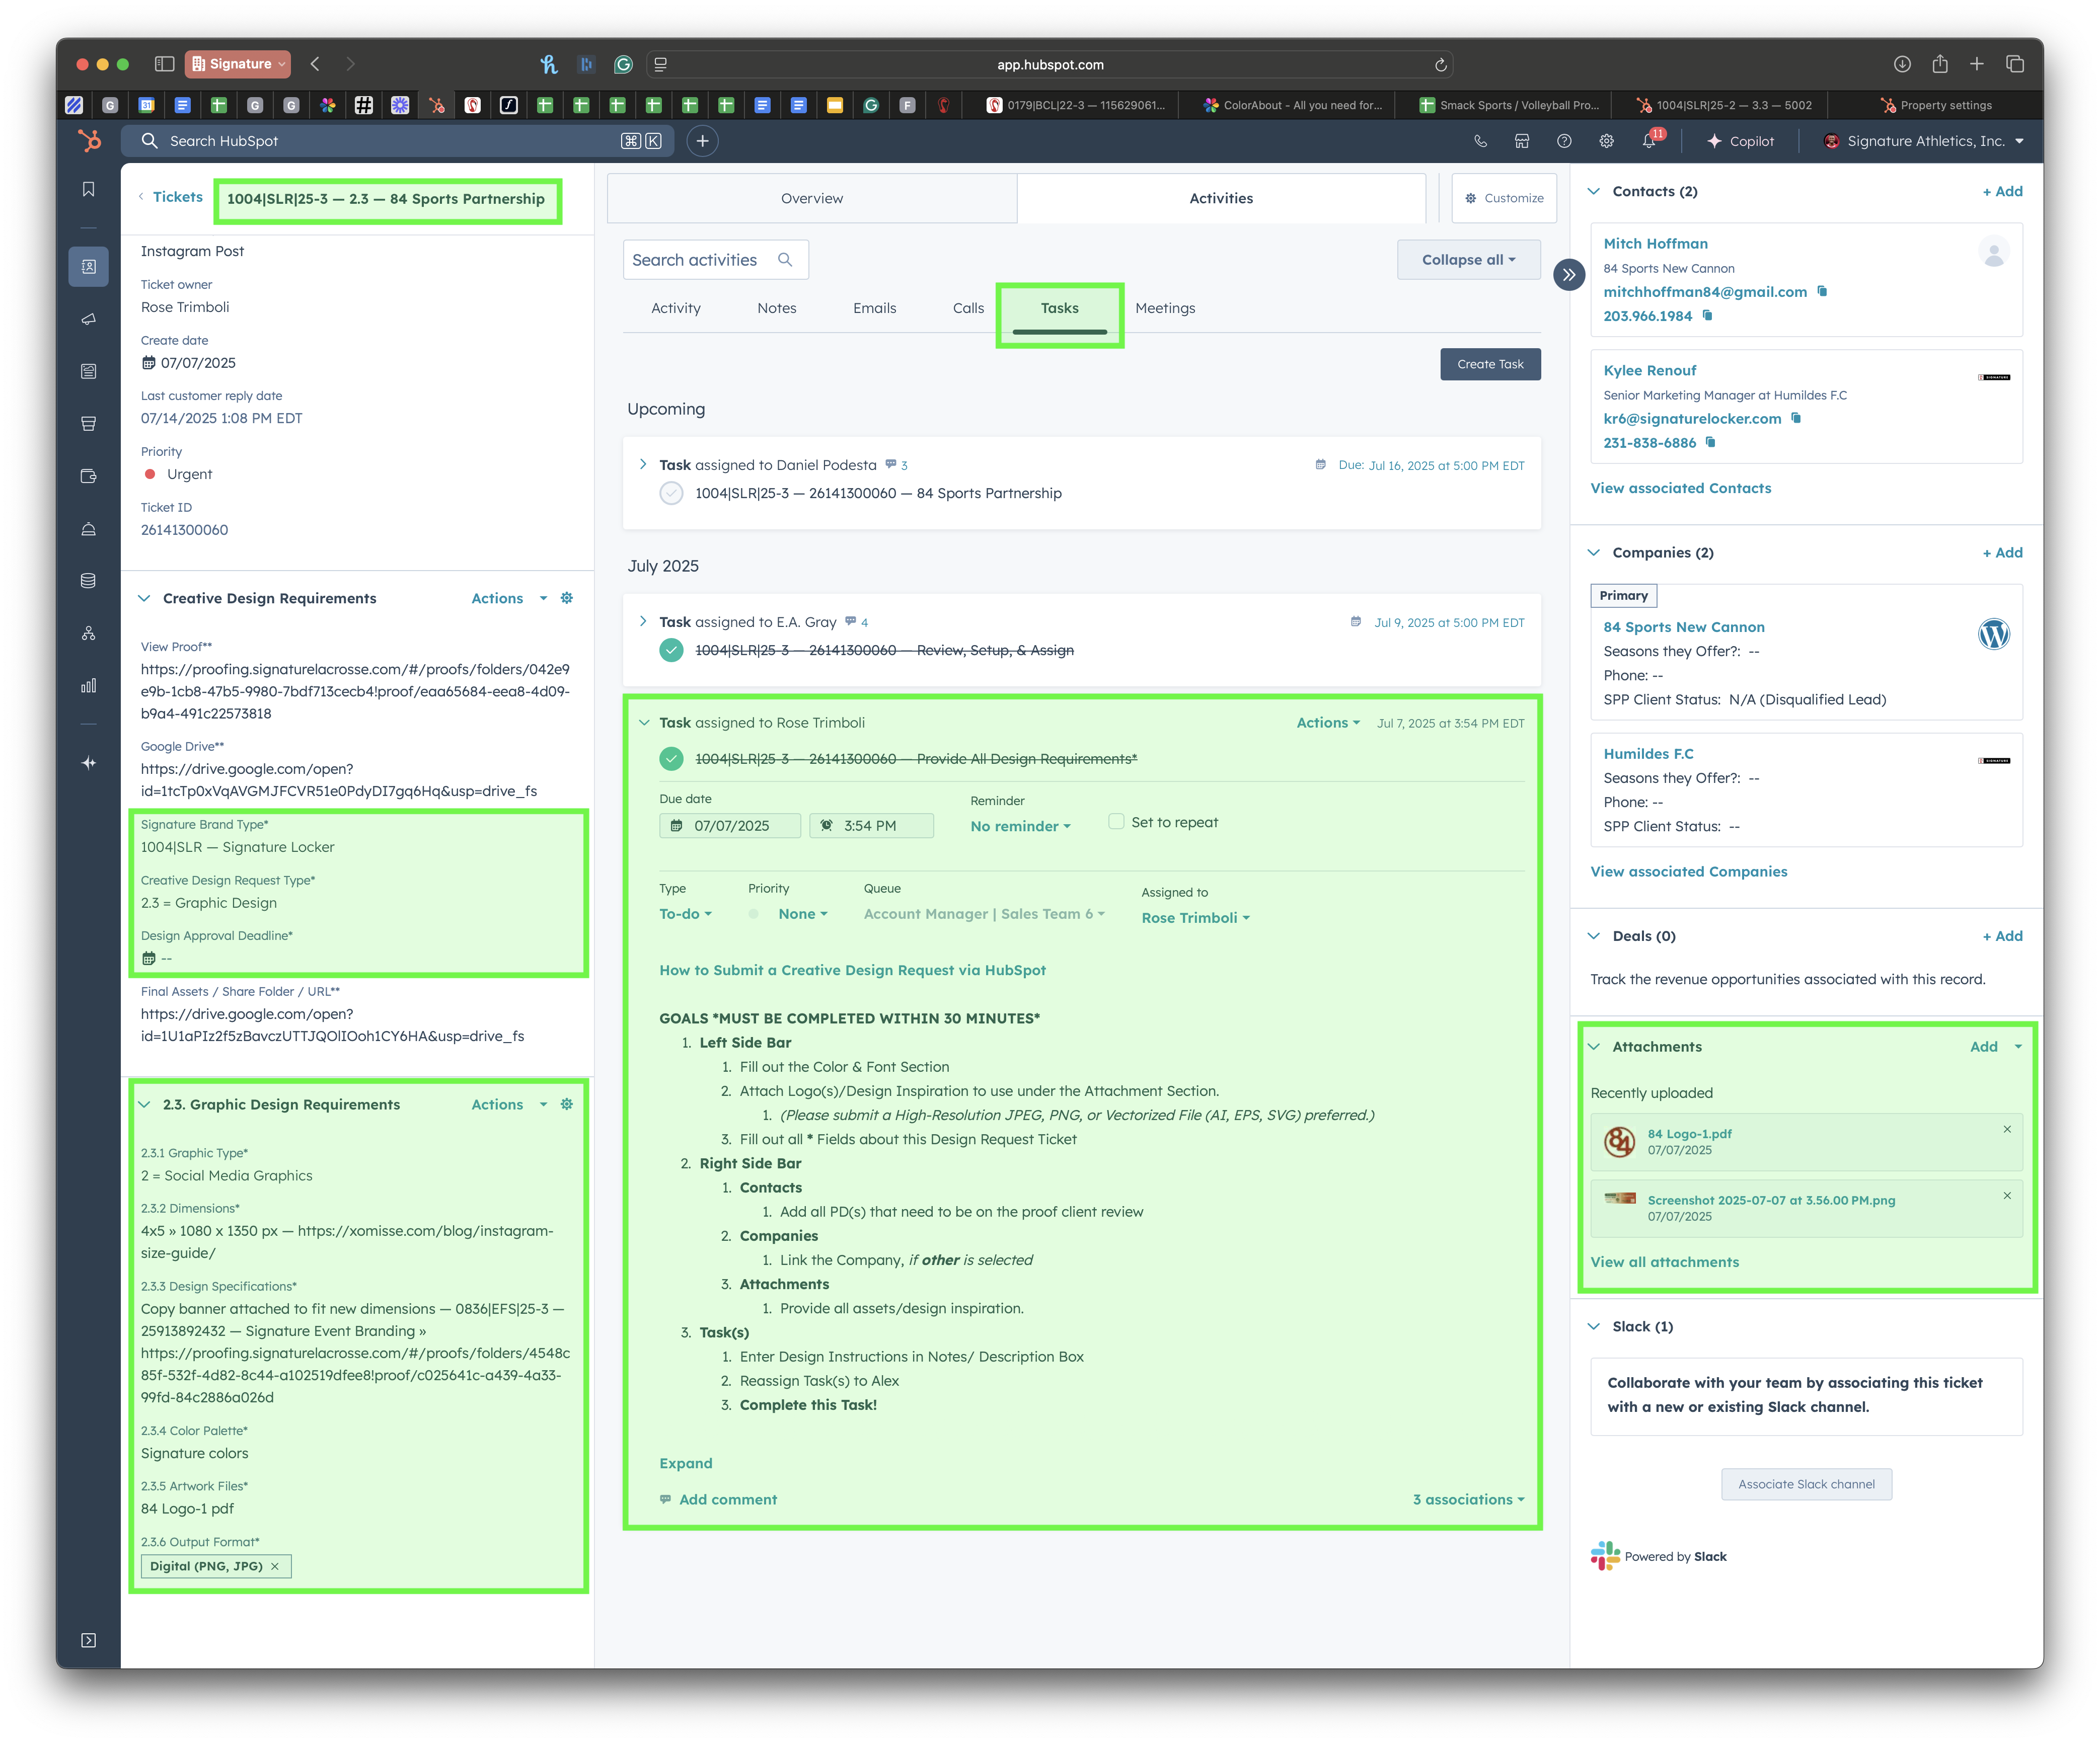The image size is (2100, 1743).
Task: Collapse right sidebar with double-arrow button
Action: [1569, 275]
